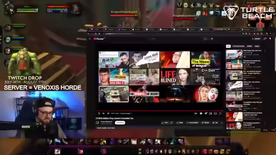Viewport: 276px width, 155px height.
Task: Open YouTube notifications bell
Action: pyautogui.click(x=265, y=39)
